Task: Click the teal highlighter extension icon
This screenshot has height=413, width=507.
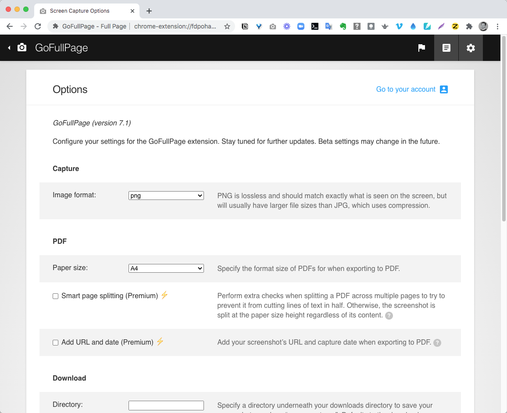Action: pos(427,26)
